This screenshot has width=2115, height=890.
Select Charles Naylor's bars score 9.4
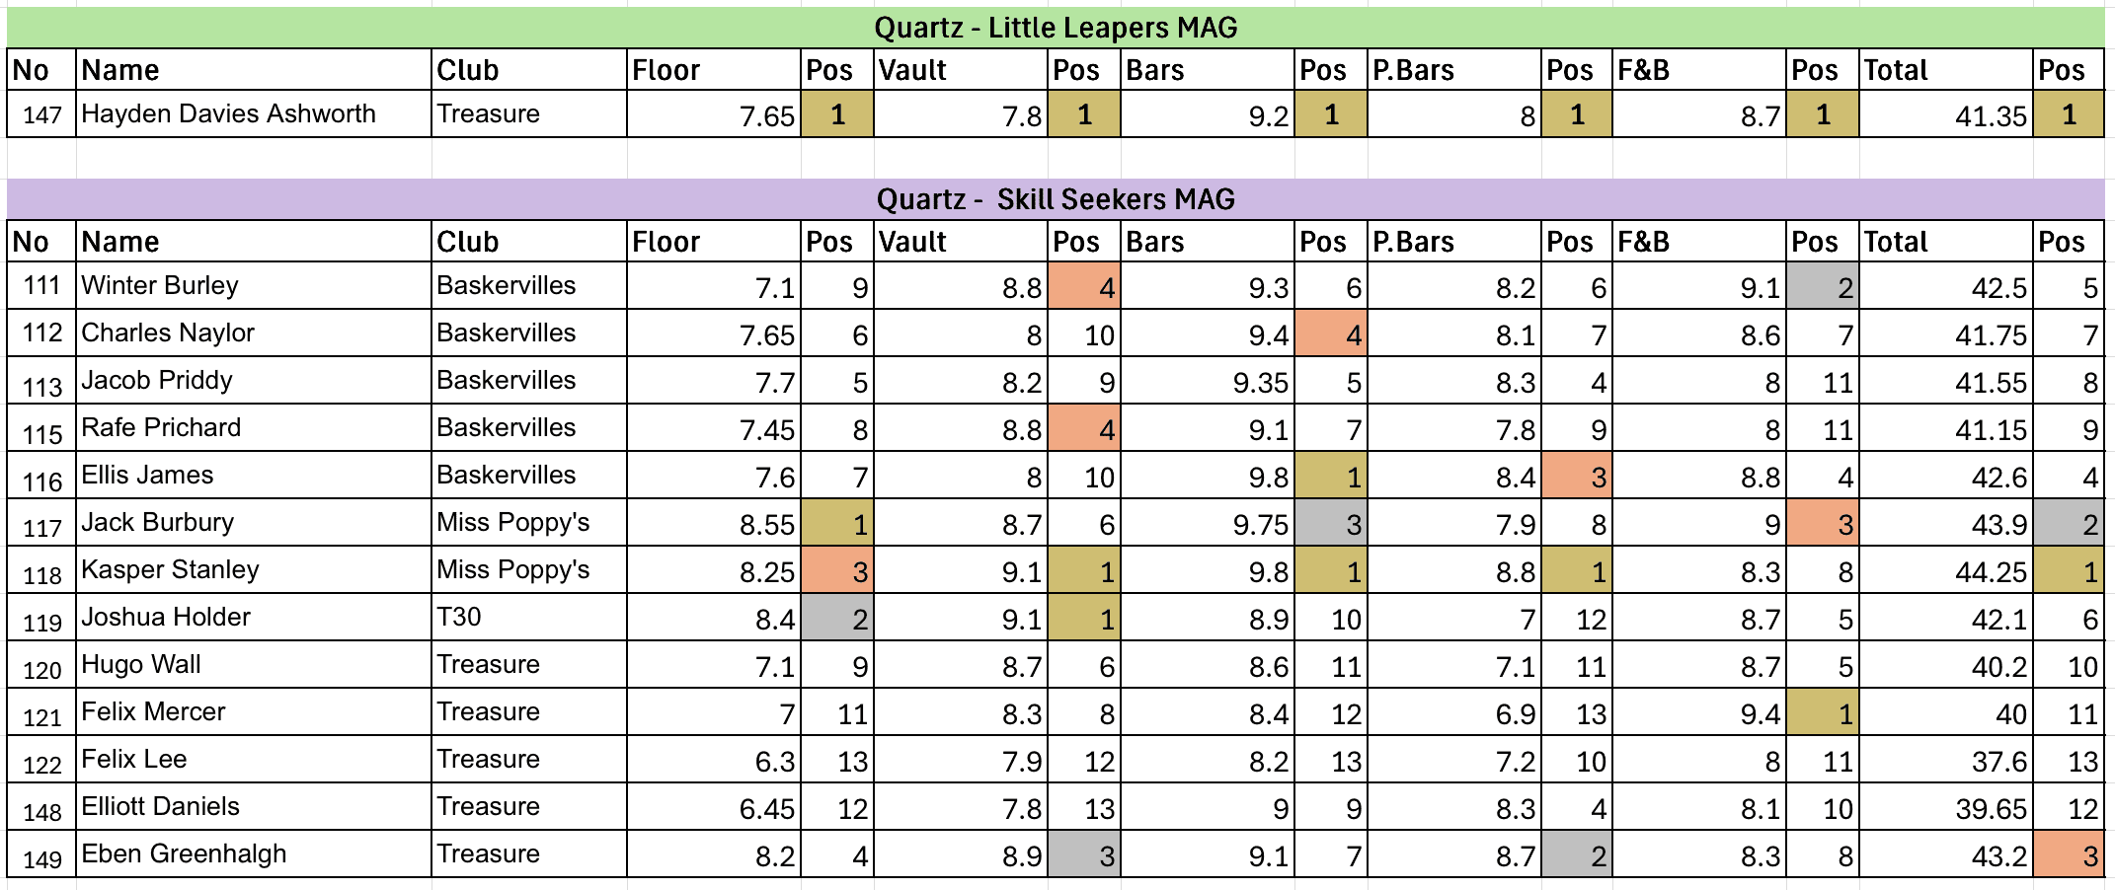(x=1207, y=334)
